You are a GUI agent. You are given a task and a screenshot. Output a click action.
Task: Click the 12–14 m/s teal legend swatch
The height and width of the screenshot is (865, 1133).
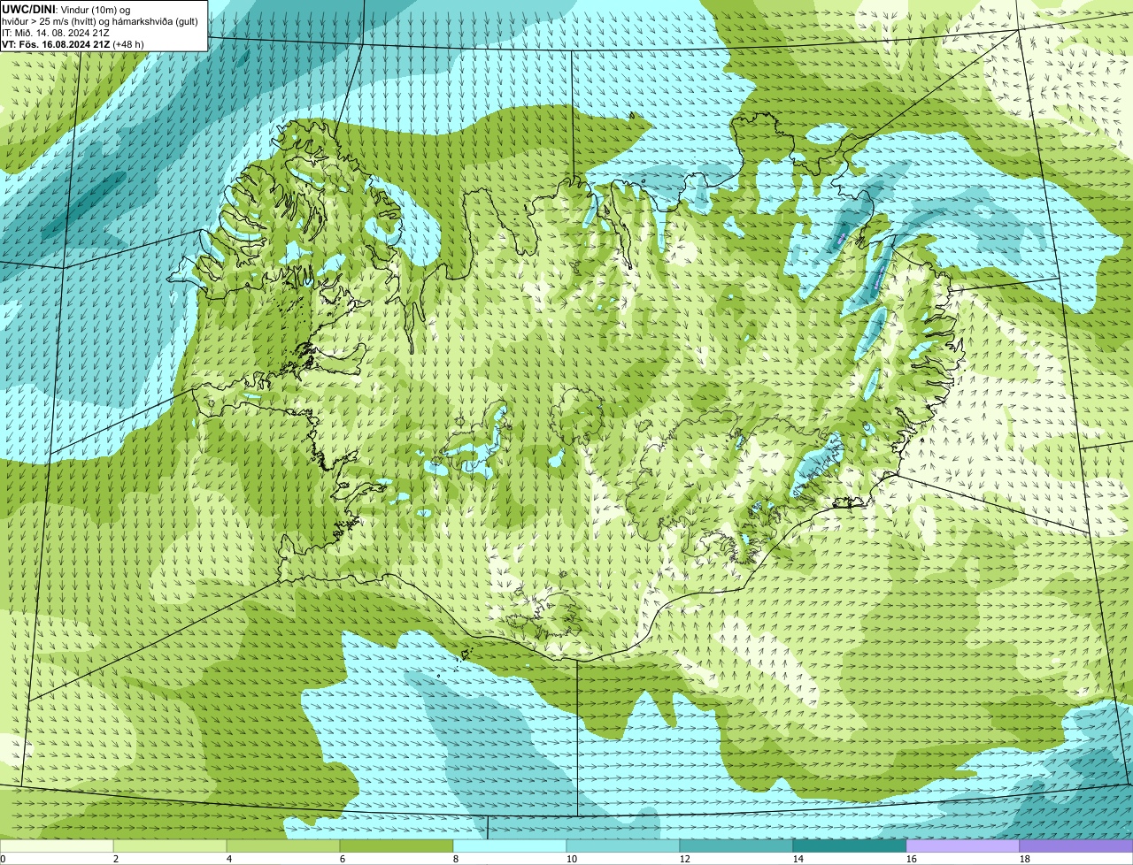point(736,846)
